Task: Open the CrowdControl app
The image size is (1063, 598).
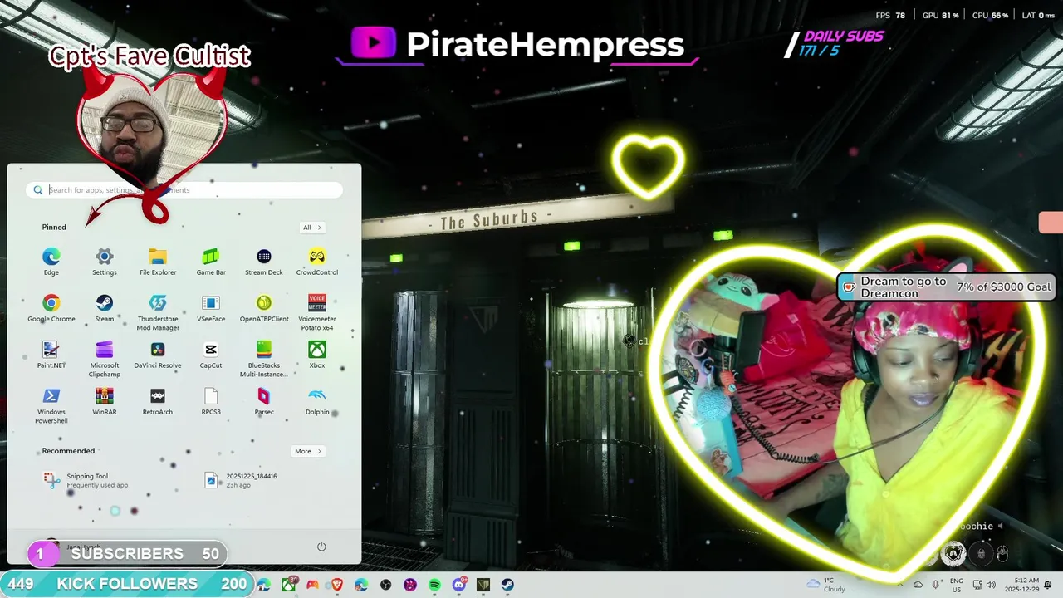Action: click(x=317, y=262)
